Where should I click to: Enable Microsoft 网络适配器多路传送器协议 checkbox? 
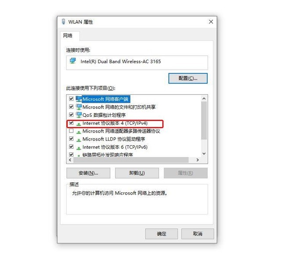click(71, 131)
